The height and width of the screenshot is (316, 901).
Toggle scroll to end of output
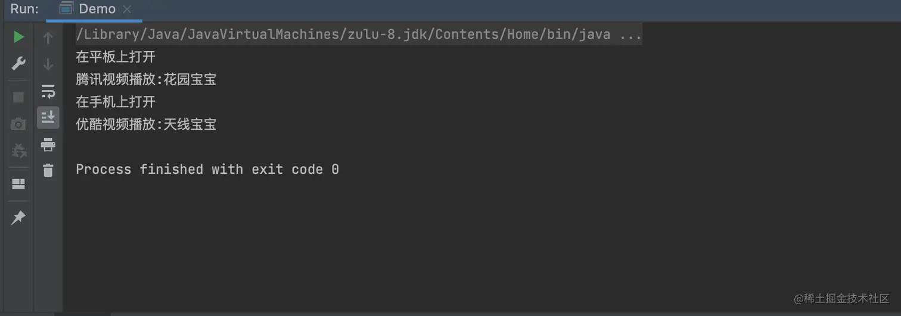(x=48, y=117)
